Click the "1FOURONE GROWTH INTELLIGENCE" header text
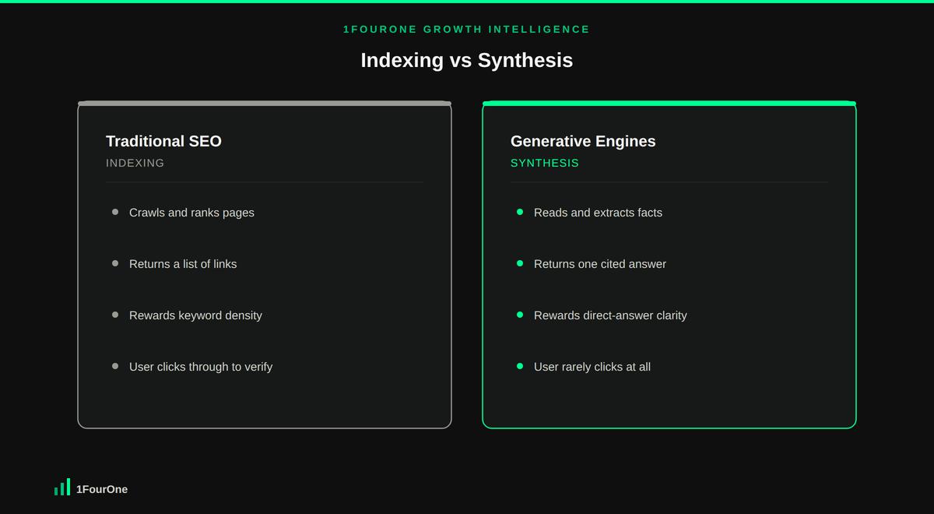Screen dimensions: 934x514 point(467,30)
